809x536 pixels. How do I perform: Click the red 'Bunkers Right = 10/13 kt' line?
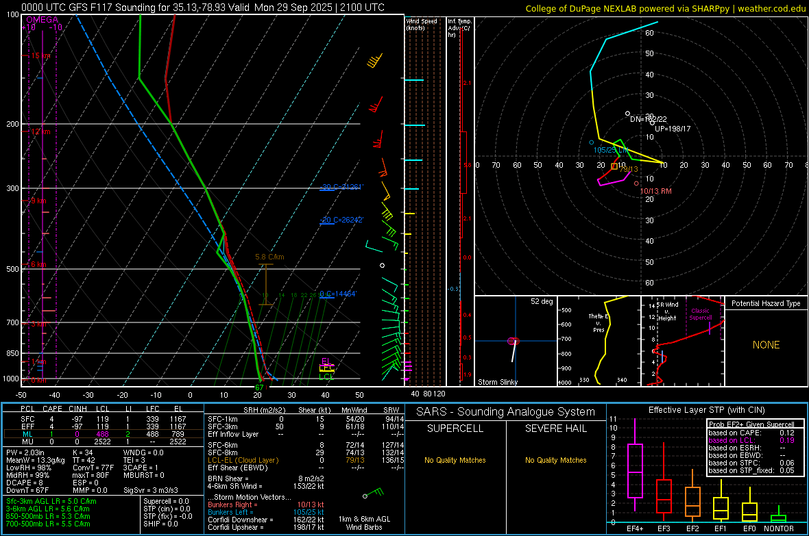point(266,505)
